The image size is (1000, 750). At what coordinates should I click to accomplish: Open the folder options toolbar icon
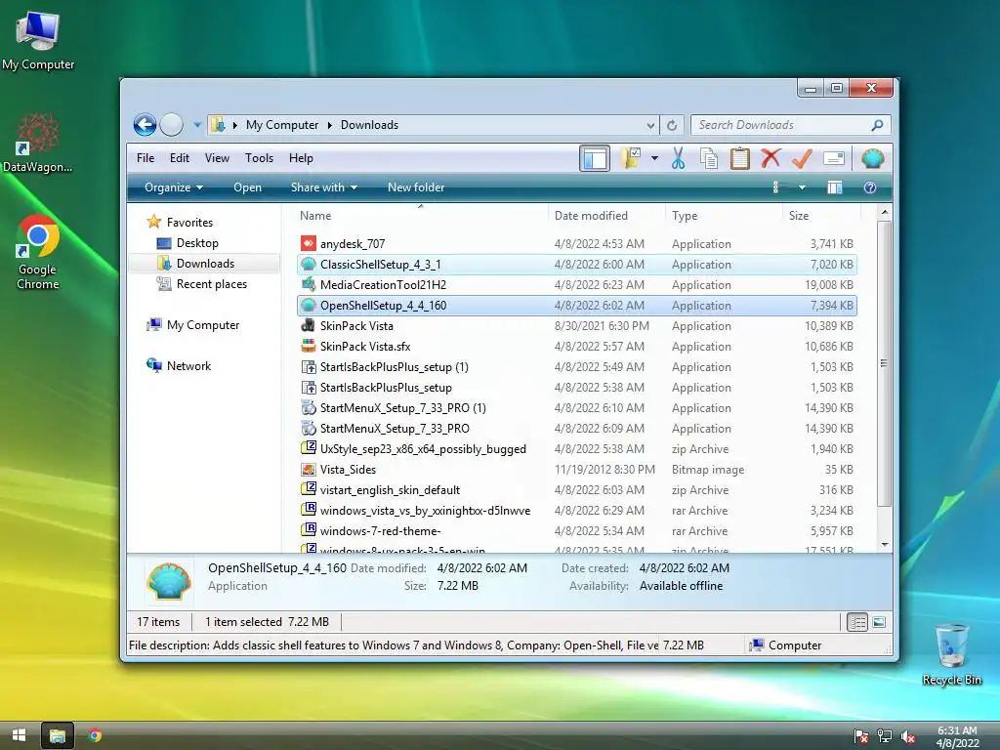(x=631, y=158)
